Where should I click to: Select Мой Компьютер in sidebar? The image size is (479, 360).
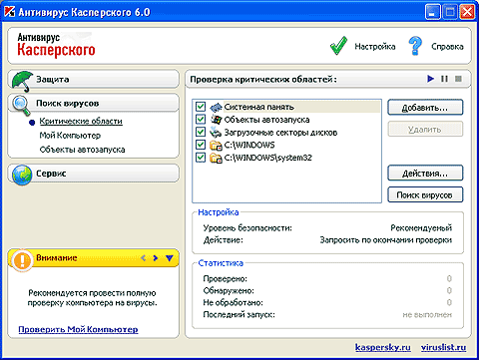coord(70,136)
